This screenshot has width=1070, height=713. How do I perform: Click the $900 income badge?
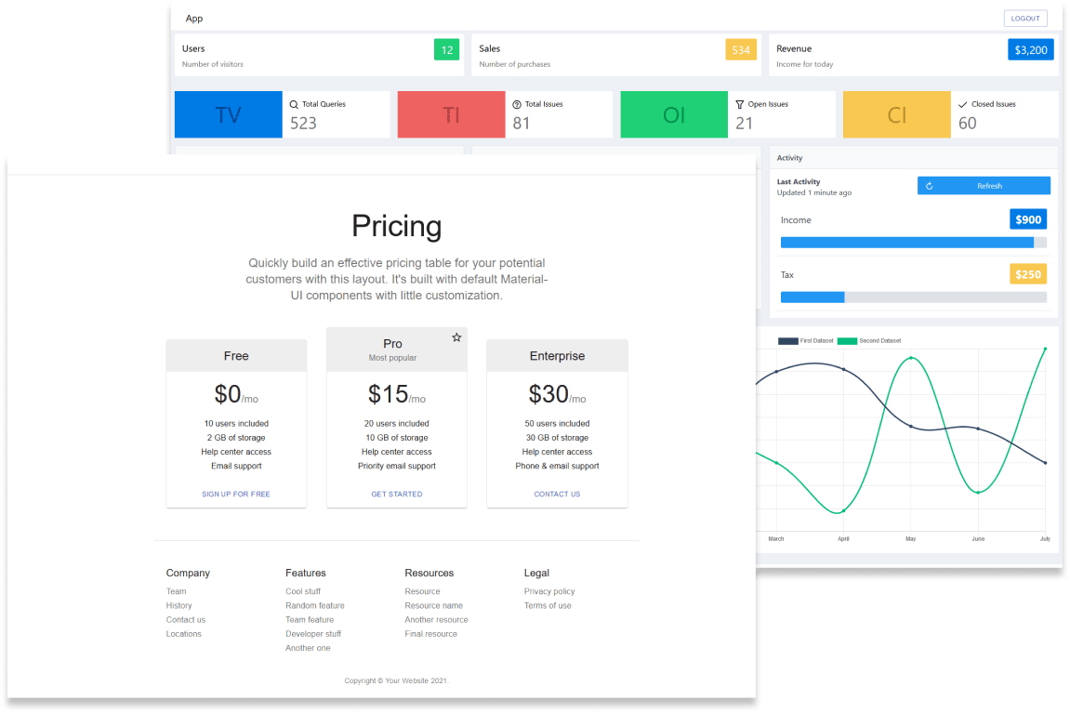(1027, 219)
